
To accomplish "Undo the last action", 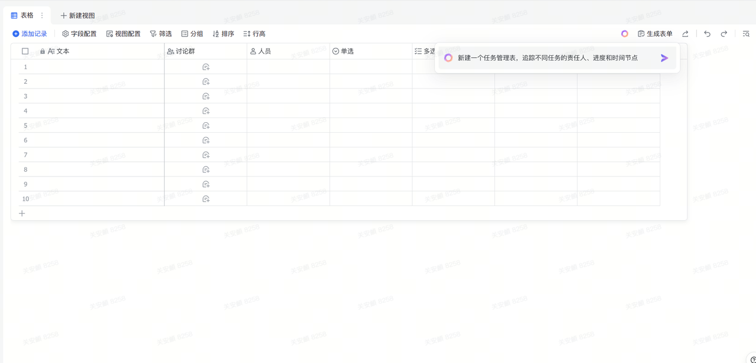I will pyautogui.click(x=707, y=34).
